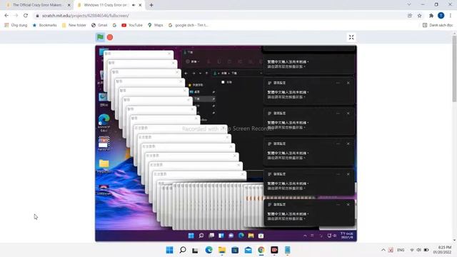The height and width of the screenshot is (257, 457).
Task: Click the share page icon in address bar
Action: (x=410, y=16)
